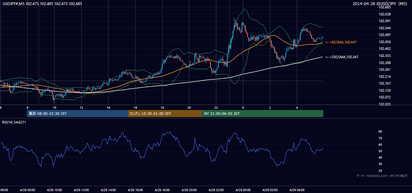The width and height of the screenshot is (412, 193).
Task: Click the HistData.com data source credit
Action: [x=382, y=176]
